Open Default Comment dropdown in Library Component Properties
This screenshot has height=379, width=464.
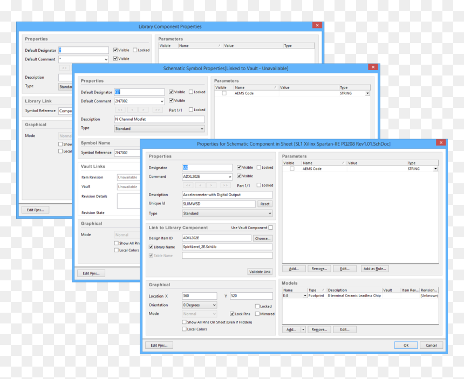pos(106,59)
